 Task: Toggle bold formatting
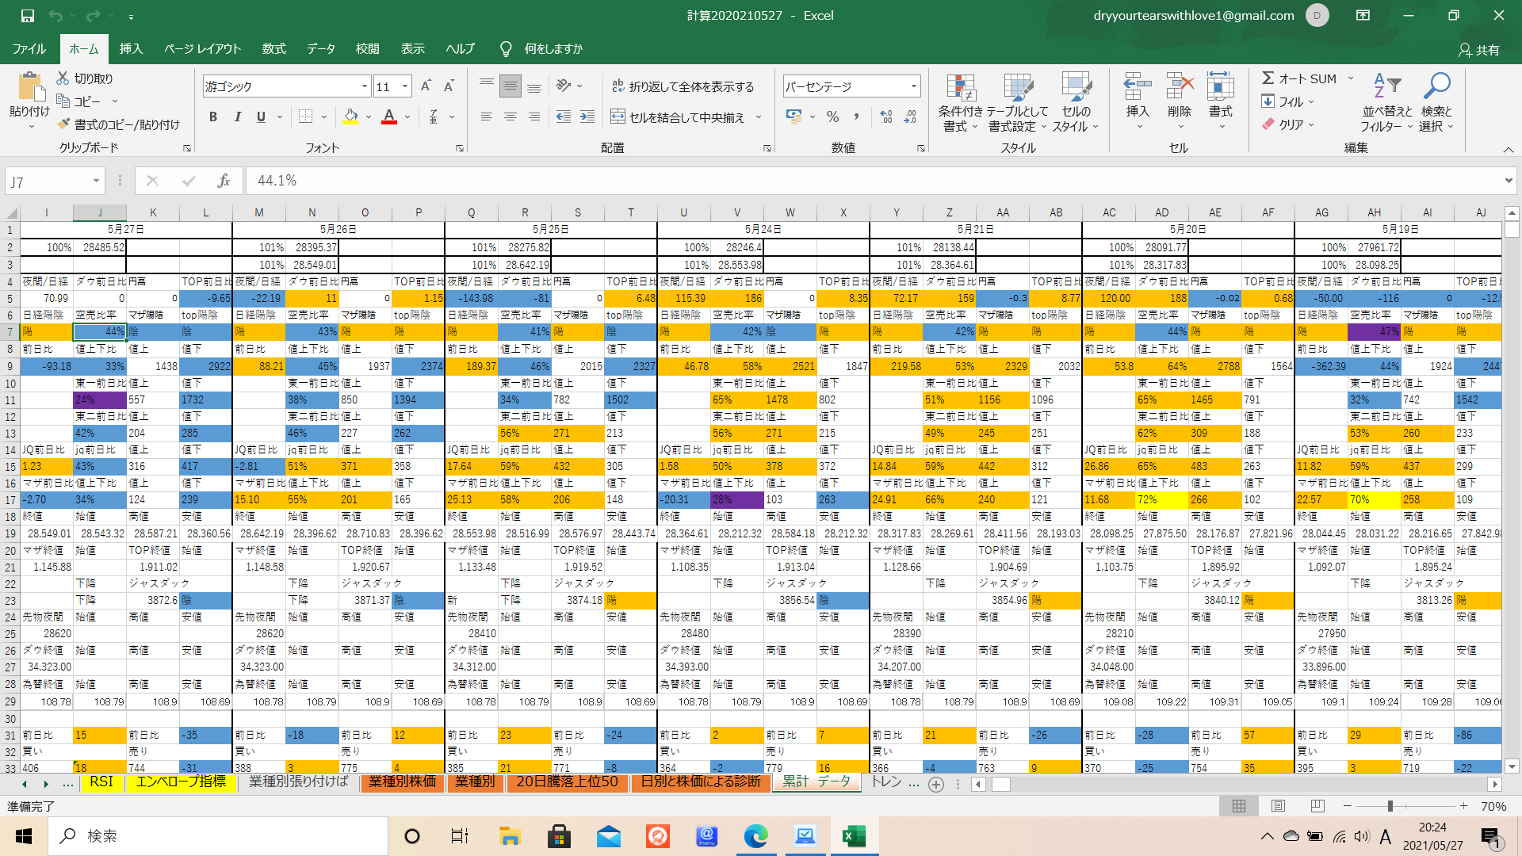click(212, 117)
